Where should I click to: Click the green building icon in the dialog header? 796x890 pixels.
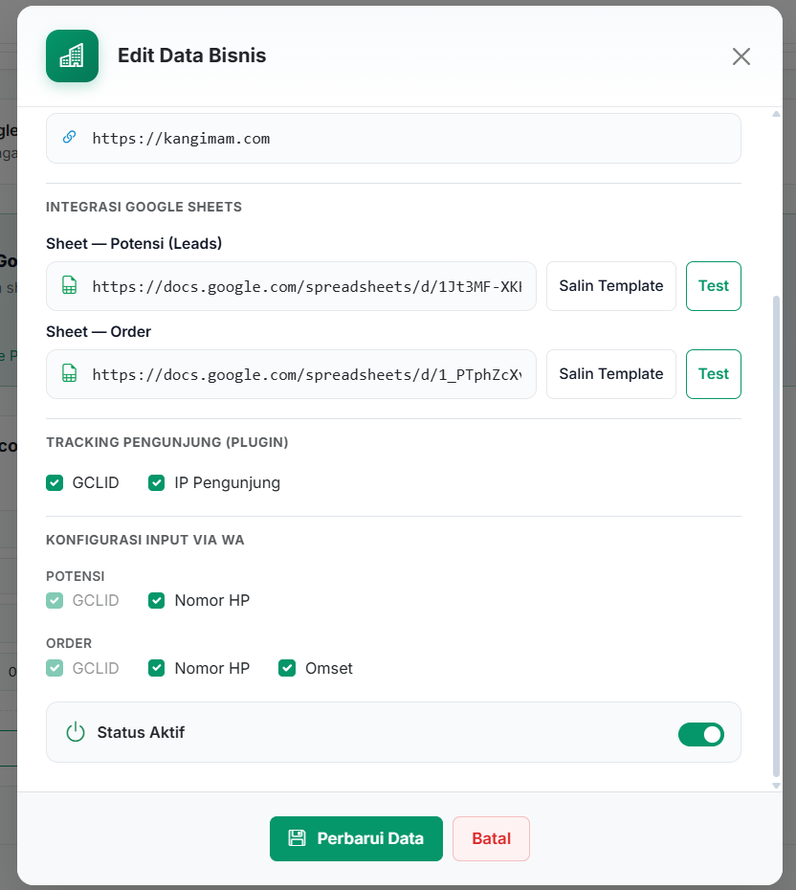[72, 56]
